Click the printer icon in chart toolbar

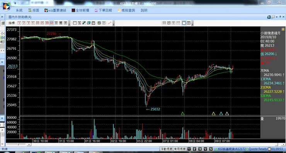click(x=94, y=23)
